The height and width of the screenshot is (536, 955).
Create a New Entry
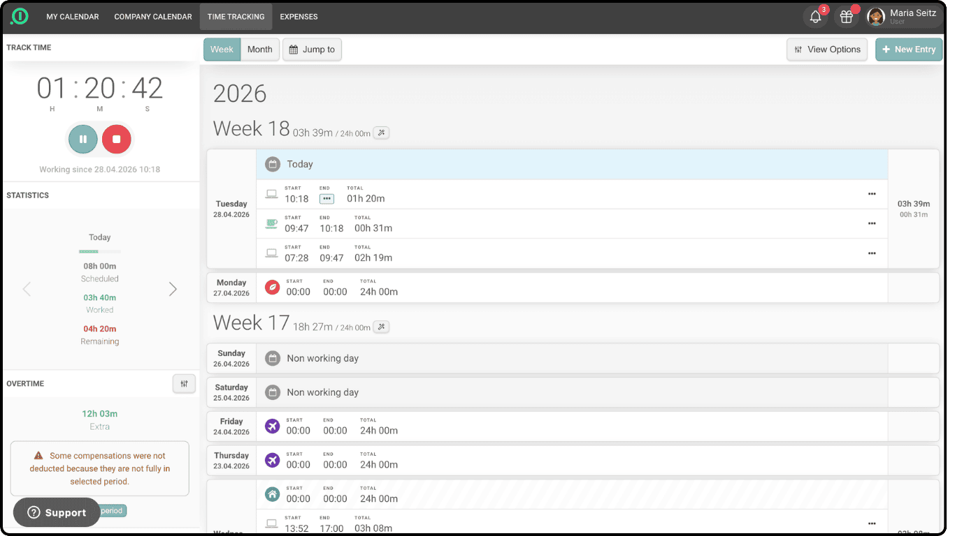point(909,50)
